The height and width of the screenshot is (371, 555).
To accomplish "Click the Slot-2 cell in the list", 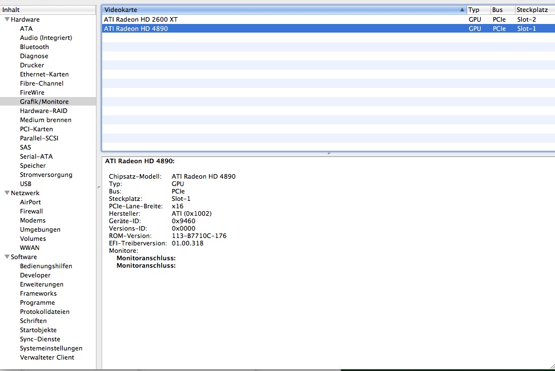I will (526, 19).
